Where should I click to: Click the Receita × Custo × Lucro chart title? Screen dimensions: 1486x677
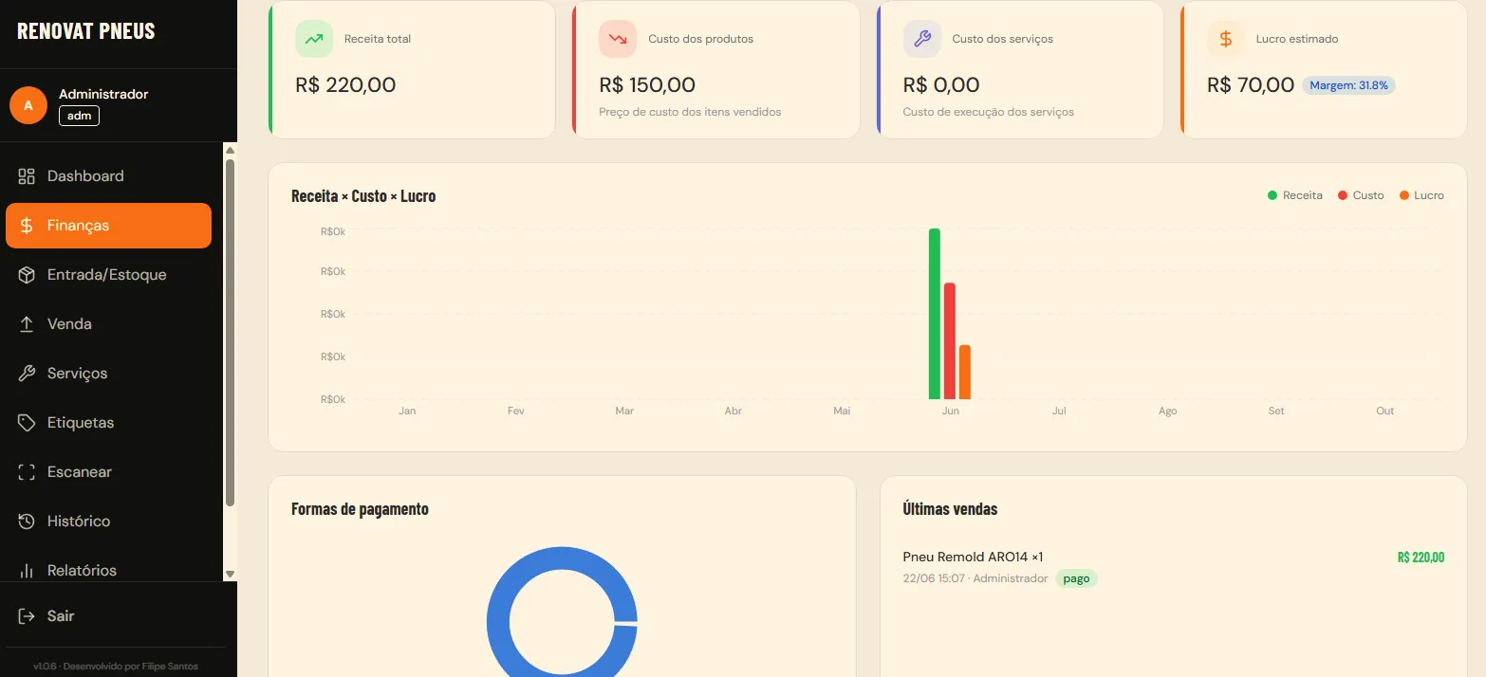[363, 196]
